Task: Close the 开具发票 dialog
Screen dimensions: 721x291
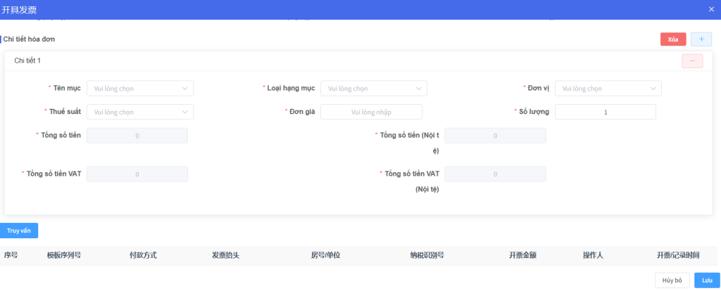Action: pos(711,9)
